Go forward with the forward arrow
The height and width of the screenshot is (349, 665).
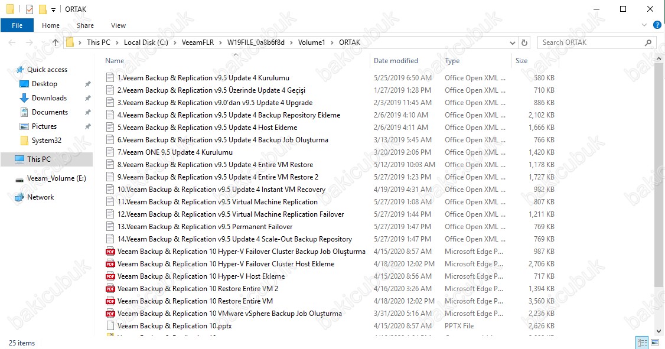pos(30,43)
